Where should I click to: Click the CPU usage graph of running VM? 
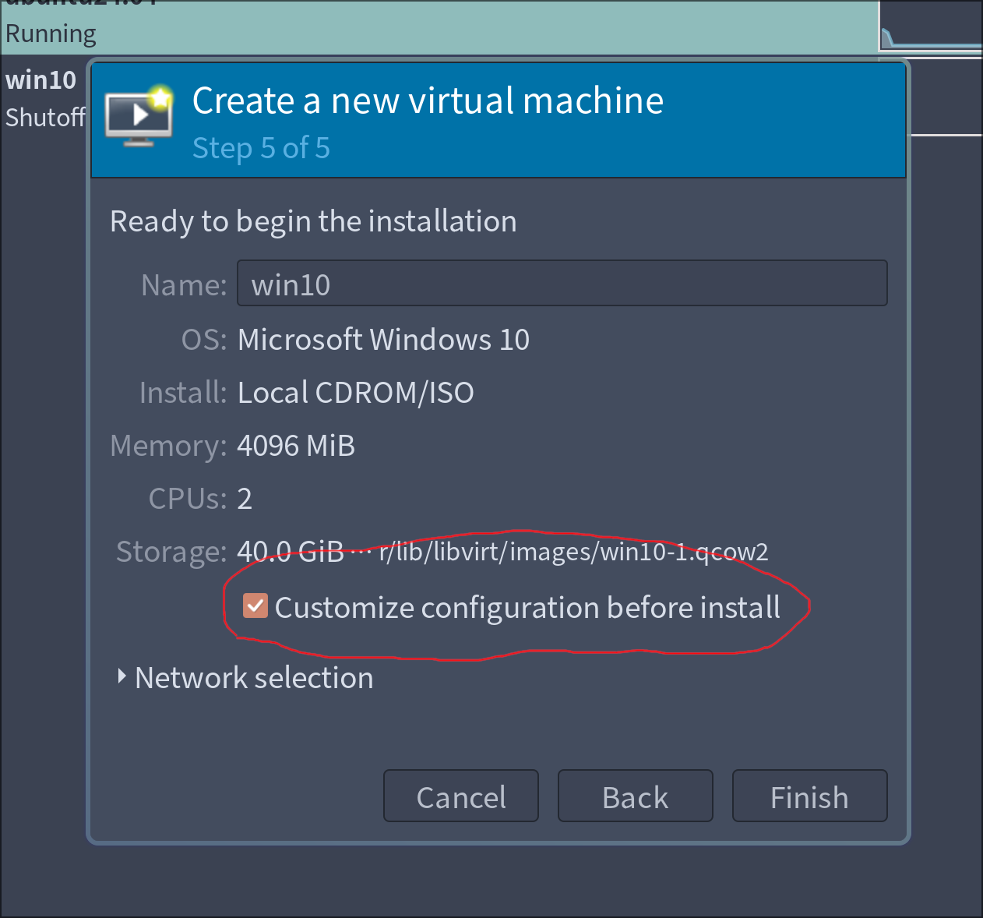pyautogui.click(x=932, y=27)
